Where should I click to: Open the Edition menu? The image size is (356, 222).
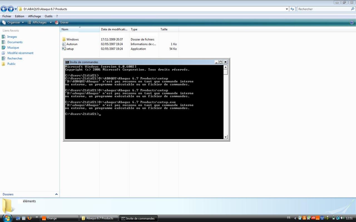pos(19,16)
